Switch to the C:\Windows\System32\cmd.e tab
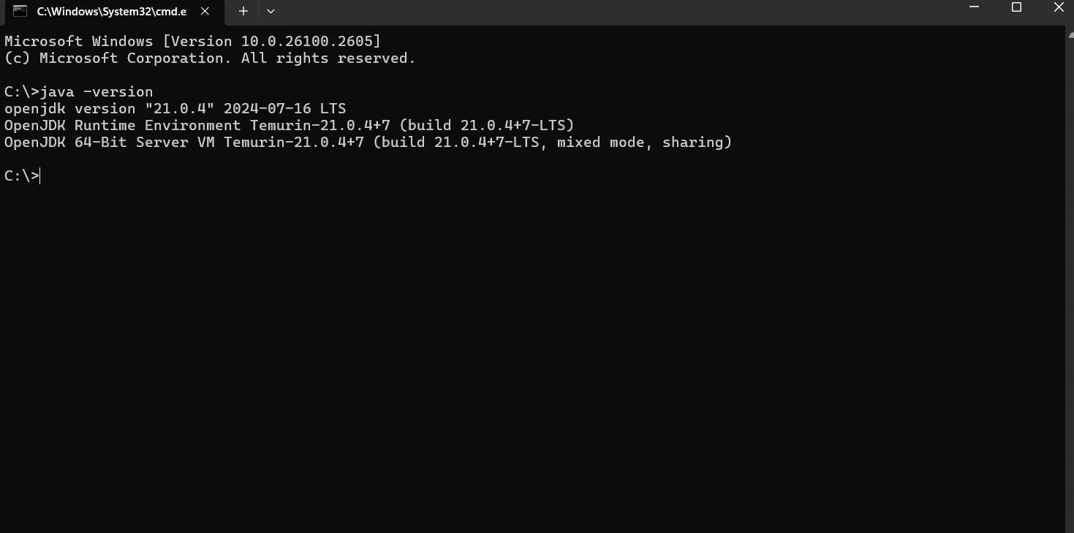Viewport: 1074px width, 533px height. coord(110,11)
